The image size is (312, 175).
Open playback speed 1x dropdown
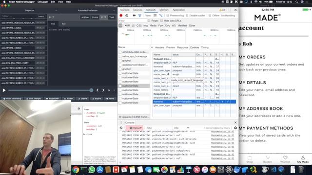pos(112,90)
